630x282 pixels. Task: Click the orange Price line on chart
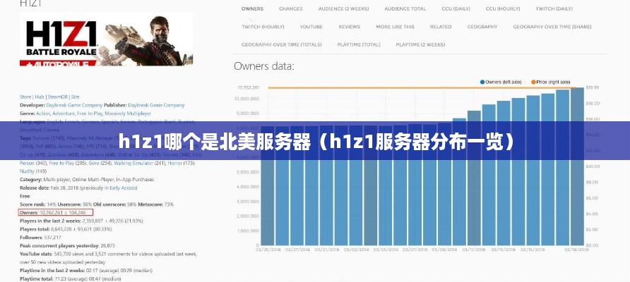(422, 87)
